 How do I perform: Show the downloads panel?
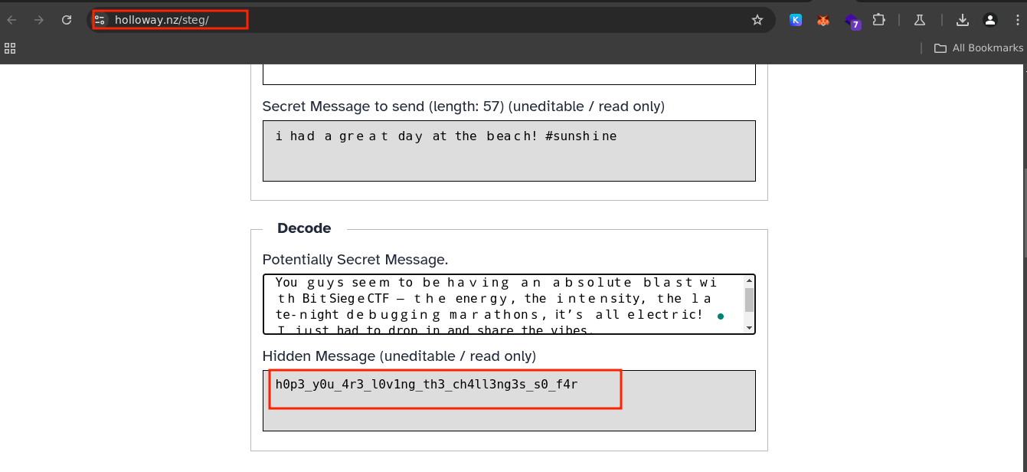(963, 20)
